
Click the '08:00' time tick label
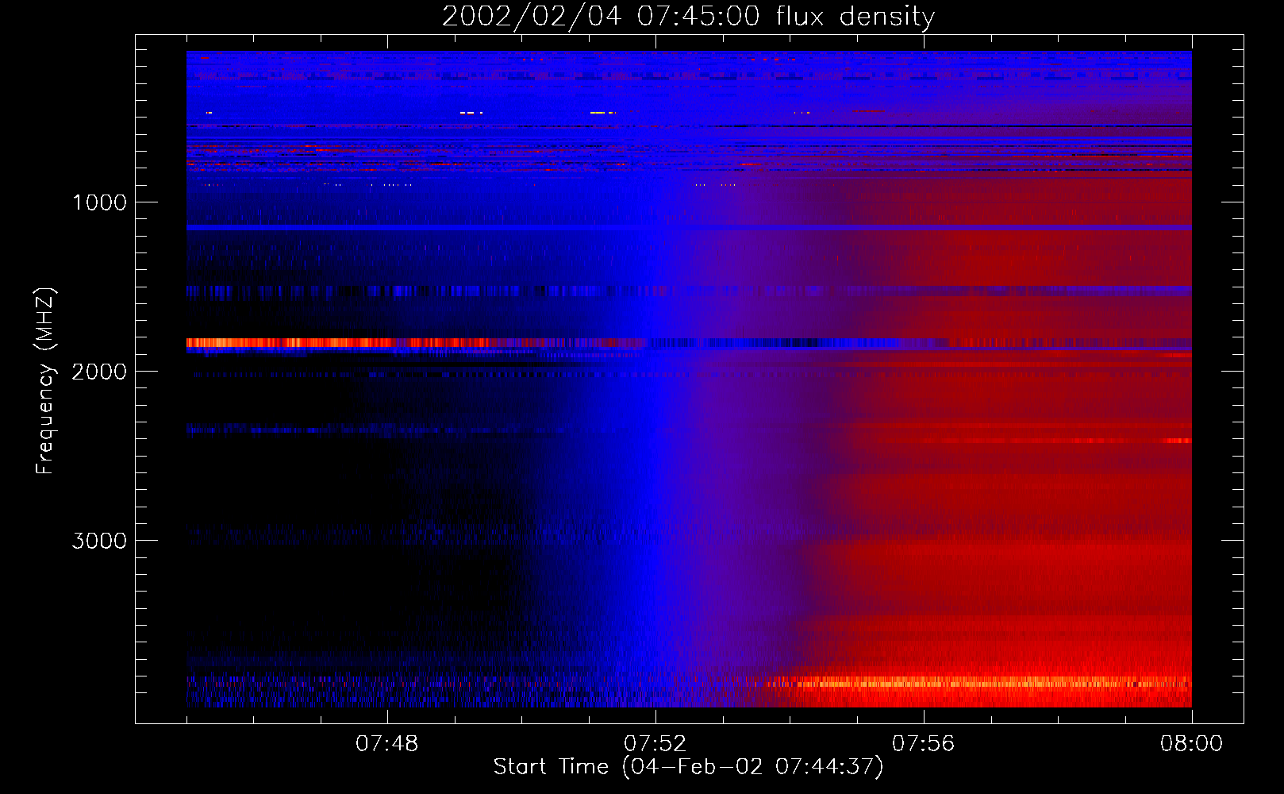[x=1191, y=744]
